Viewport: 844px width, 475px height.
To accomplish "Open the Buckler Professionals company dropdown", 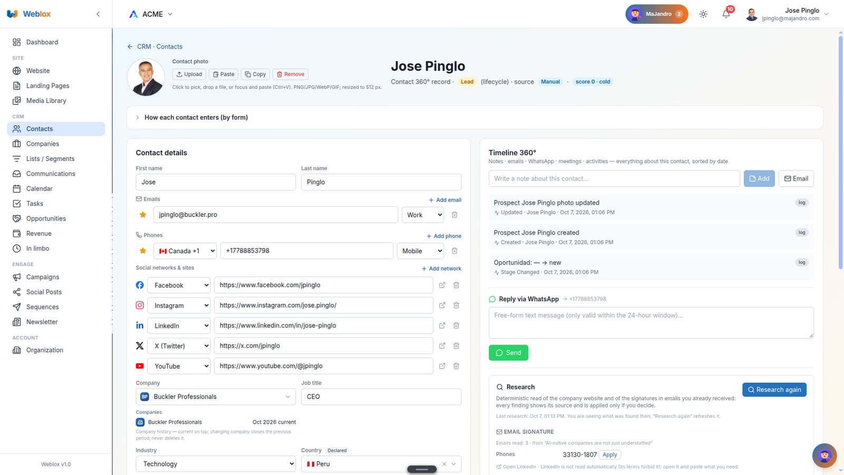I will [216, 397].
